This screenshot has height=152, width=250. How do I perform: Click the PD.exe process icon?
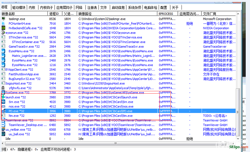click(x=3, y=111)
